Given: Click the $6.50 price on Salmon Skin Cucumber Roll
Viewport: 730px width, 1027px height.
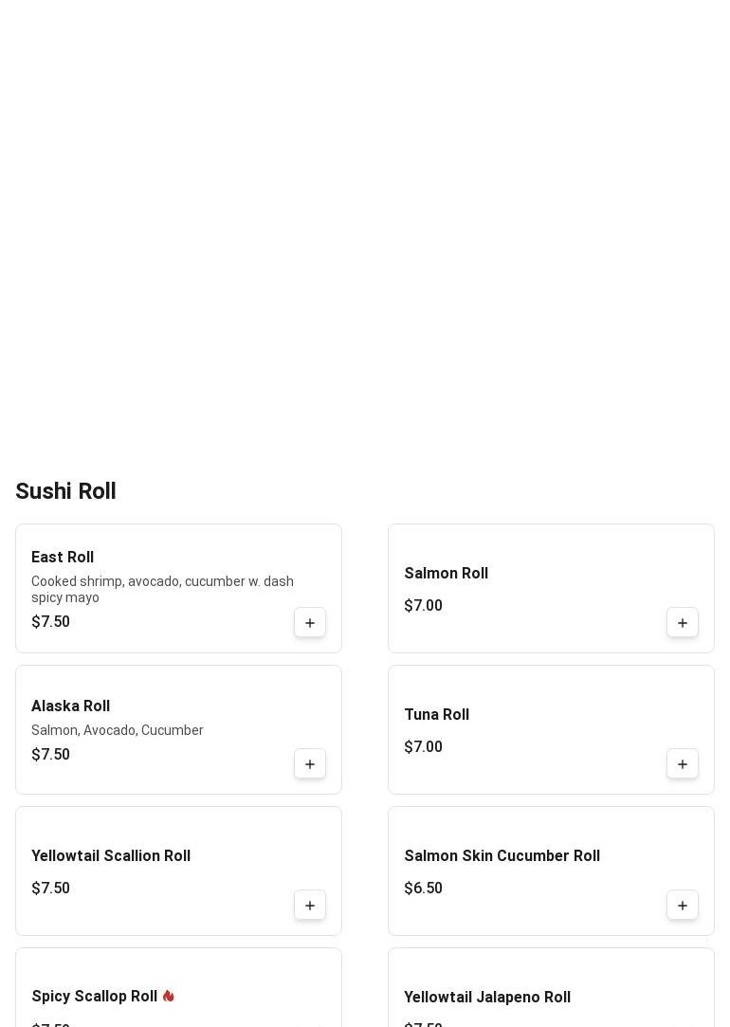Looking at the screenshot, I should tap(423, 889).
